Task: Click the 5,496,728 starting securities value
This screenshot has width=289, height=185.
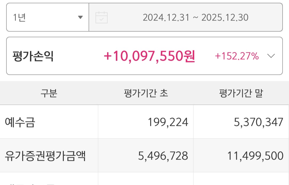Action: [x=163, y=156]
